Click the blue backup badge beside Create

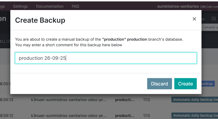tap(207, 84)
